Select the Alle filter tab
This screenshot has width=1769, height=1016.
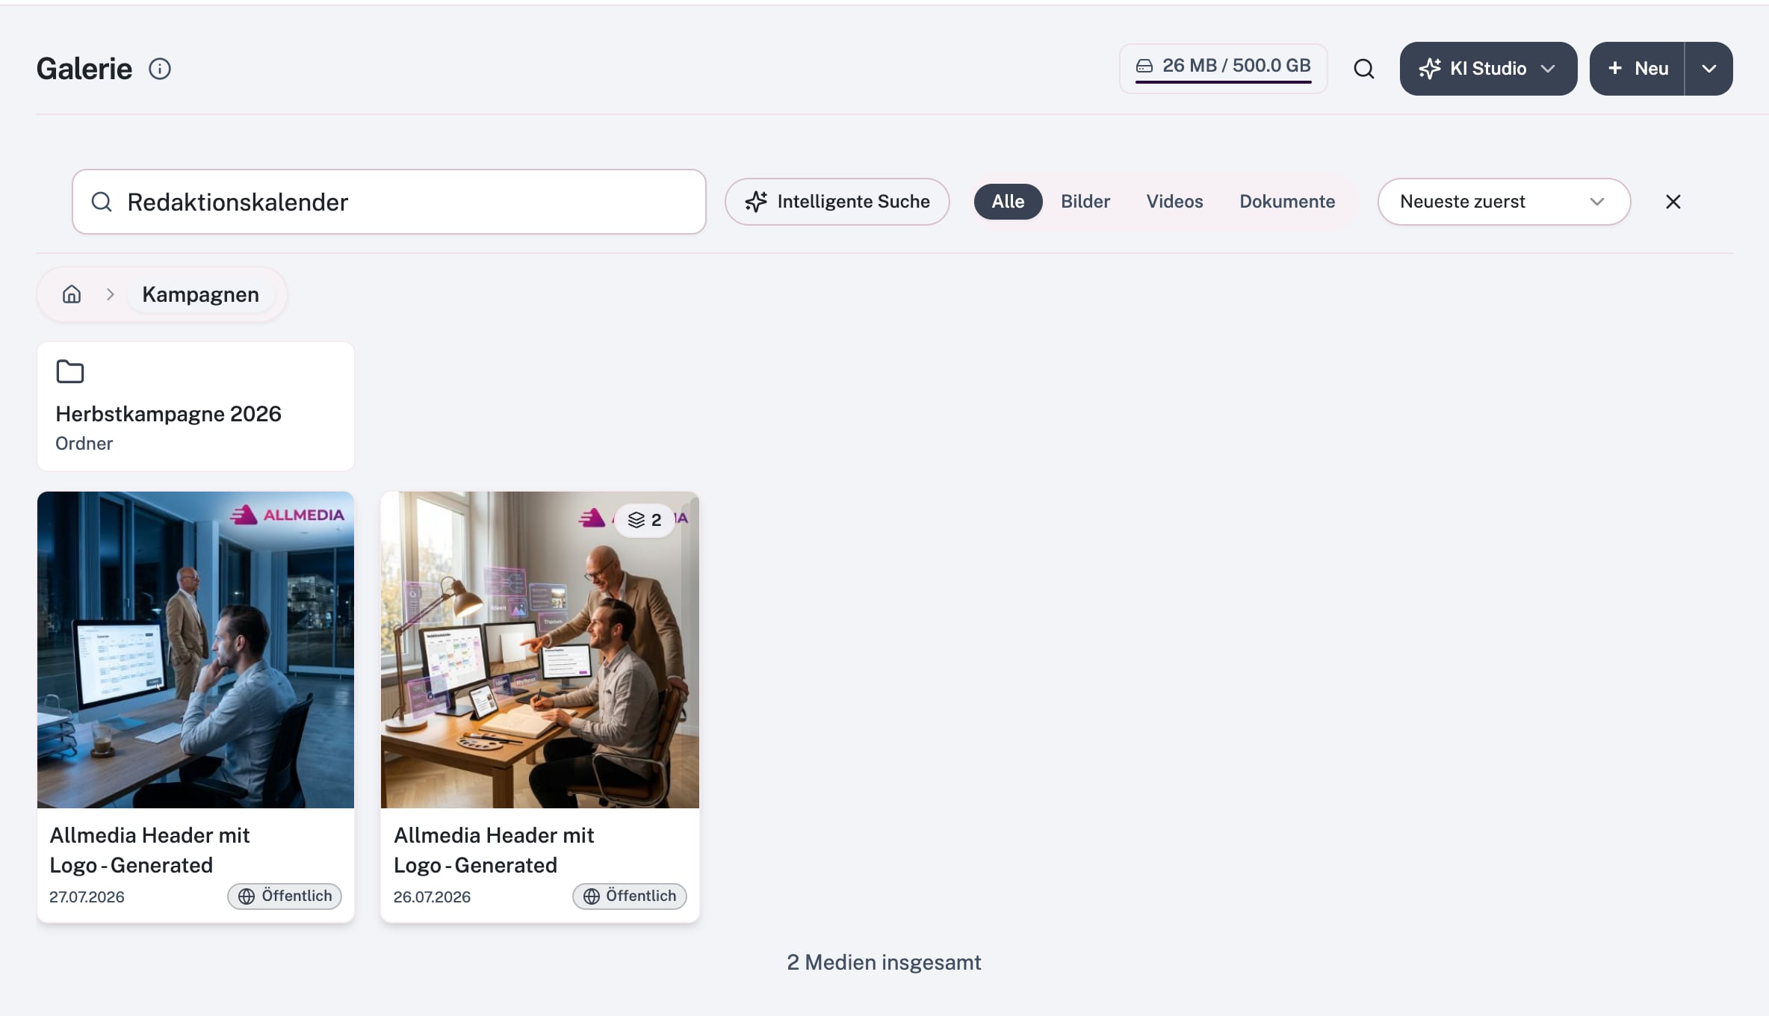(x=1008, y=202)
